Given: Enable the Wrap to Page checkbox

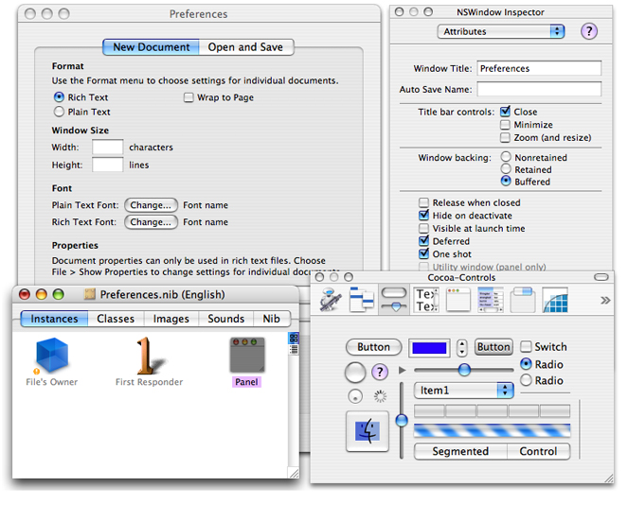Looking at the screenshot, I should (x=188, y=97).
